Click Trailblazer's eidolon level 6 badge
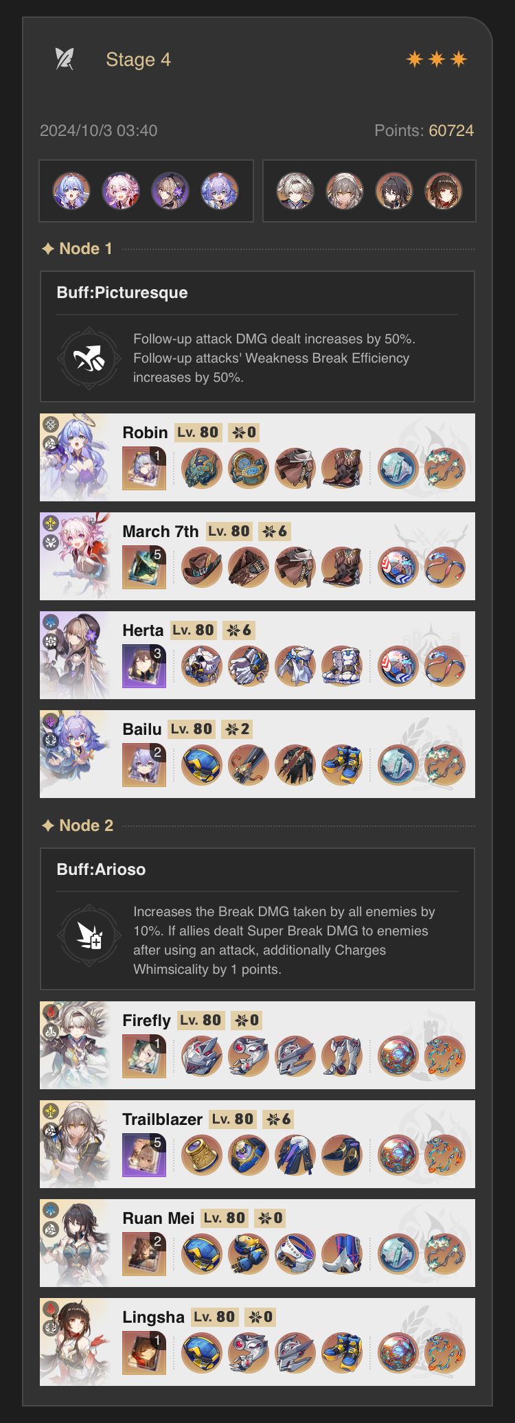Screen dimensions: 515x1423 pos(279,1119)
